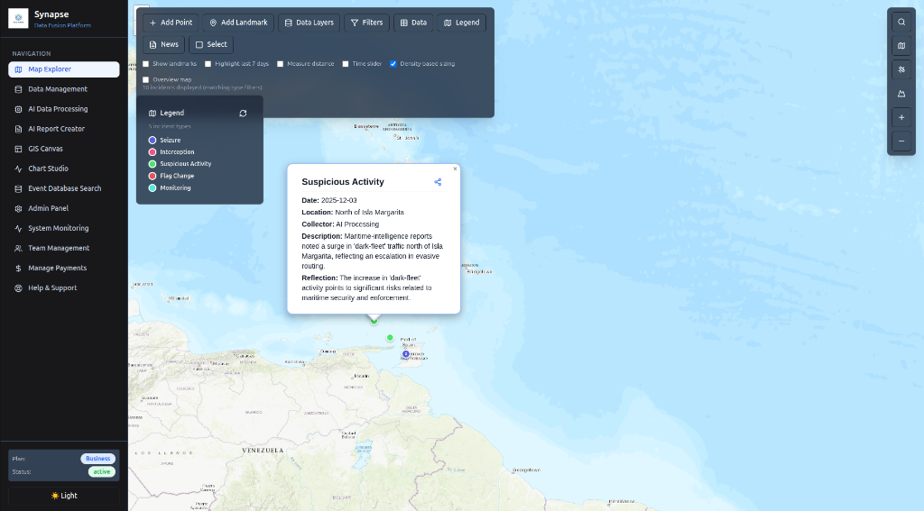Click the VENEZUELA map label
The image size is (924, 511).
[x=263, y=451]
